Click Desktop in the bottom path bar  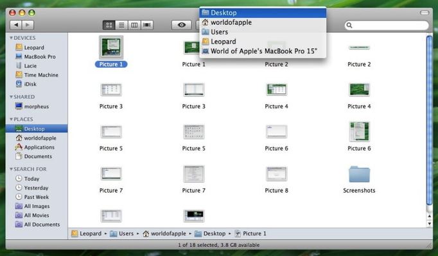(x=210, y=234)
